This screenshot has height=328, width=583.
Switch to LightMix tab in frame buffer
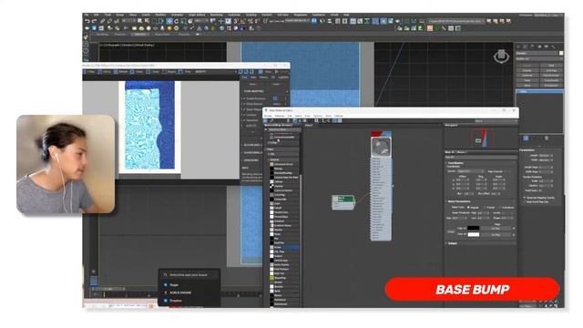[x=283, y=77]
